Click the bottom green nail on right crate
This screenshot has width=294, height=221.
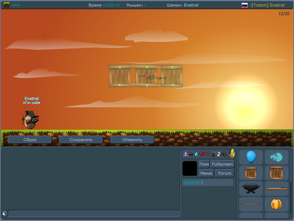pos(173,85)
